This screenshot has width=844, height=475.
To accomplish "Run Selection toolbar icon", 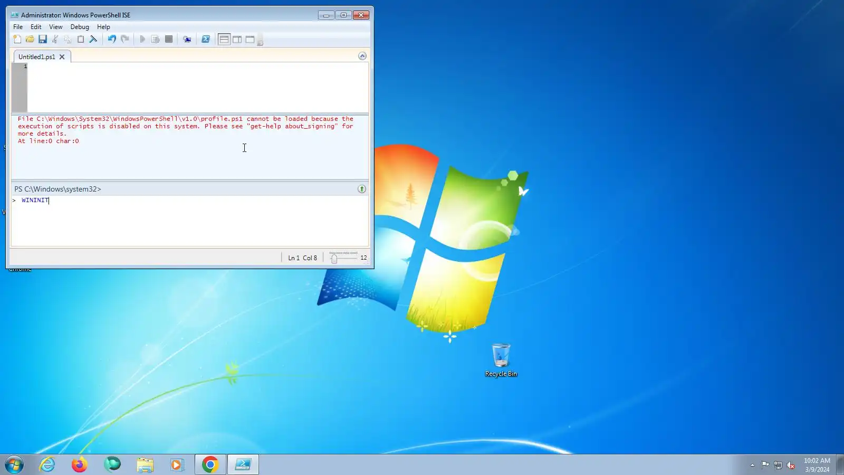I will 156,39.
